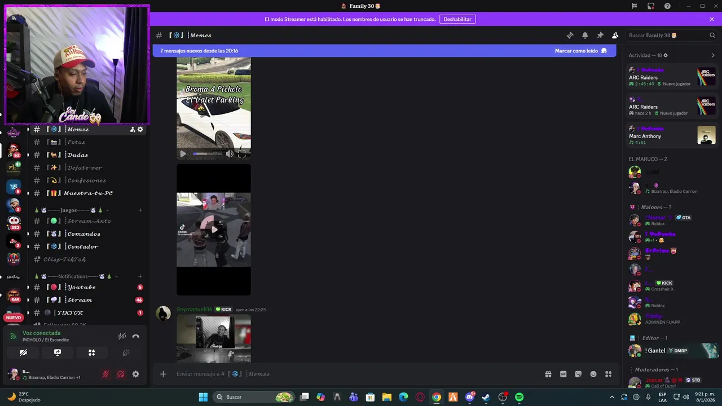The image size is (722, 406).
Task: Mute the Broma A Picholo video volume icon
Action: (230, 154)
